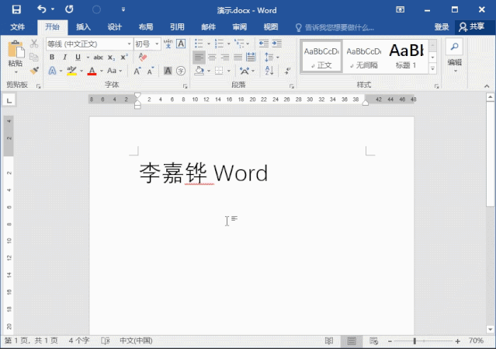Justify the text
Image resolution: width=496 pixels, height=349 pixels.
coord(238,58)
